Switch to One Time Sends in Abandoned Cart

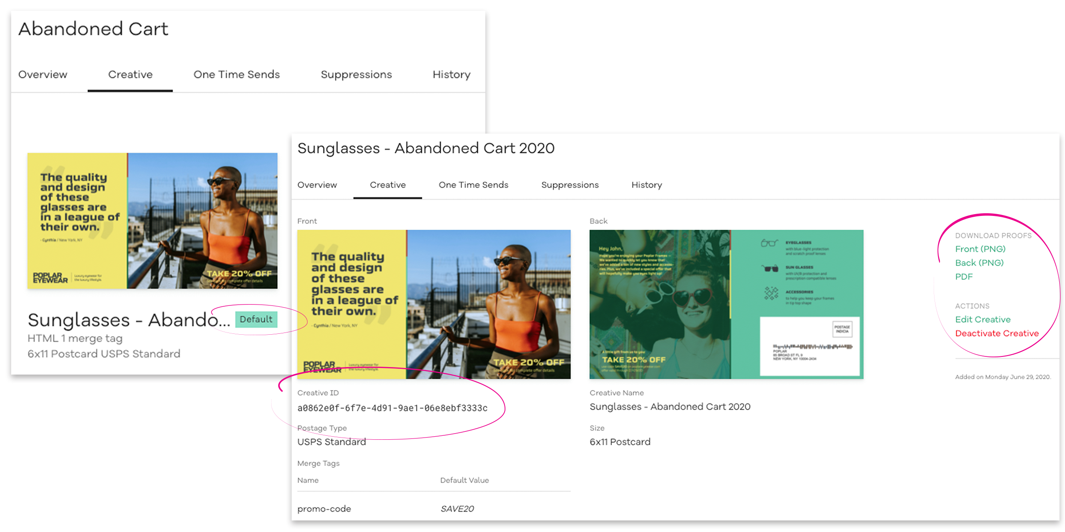click(237, 74)
